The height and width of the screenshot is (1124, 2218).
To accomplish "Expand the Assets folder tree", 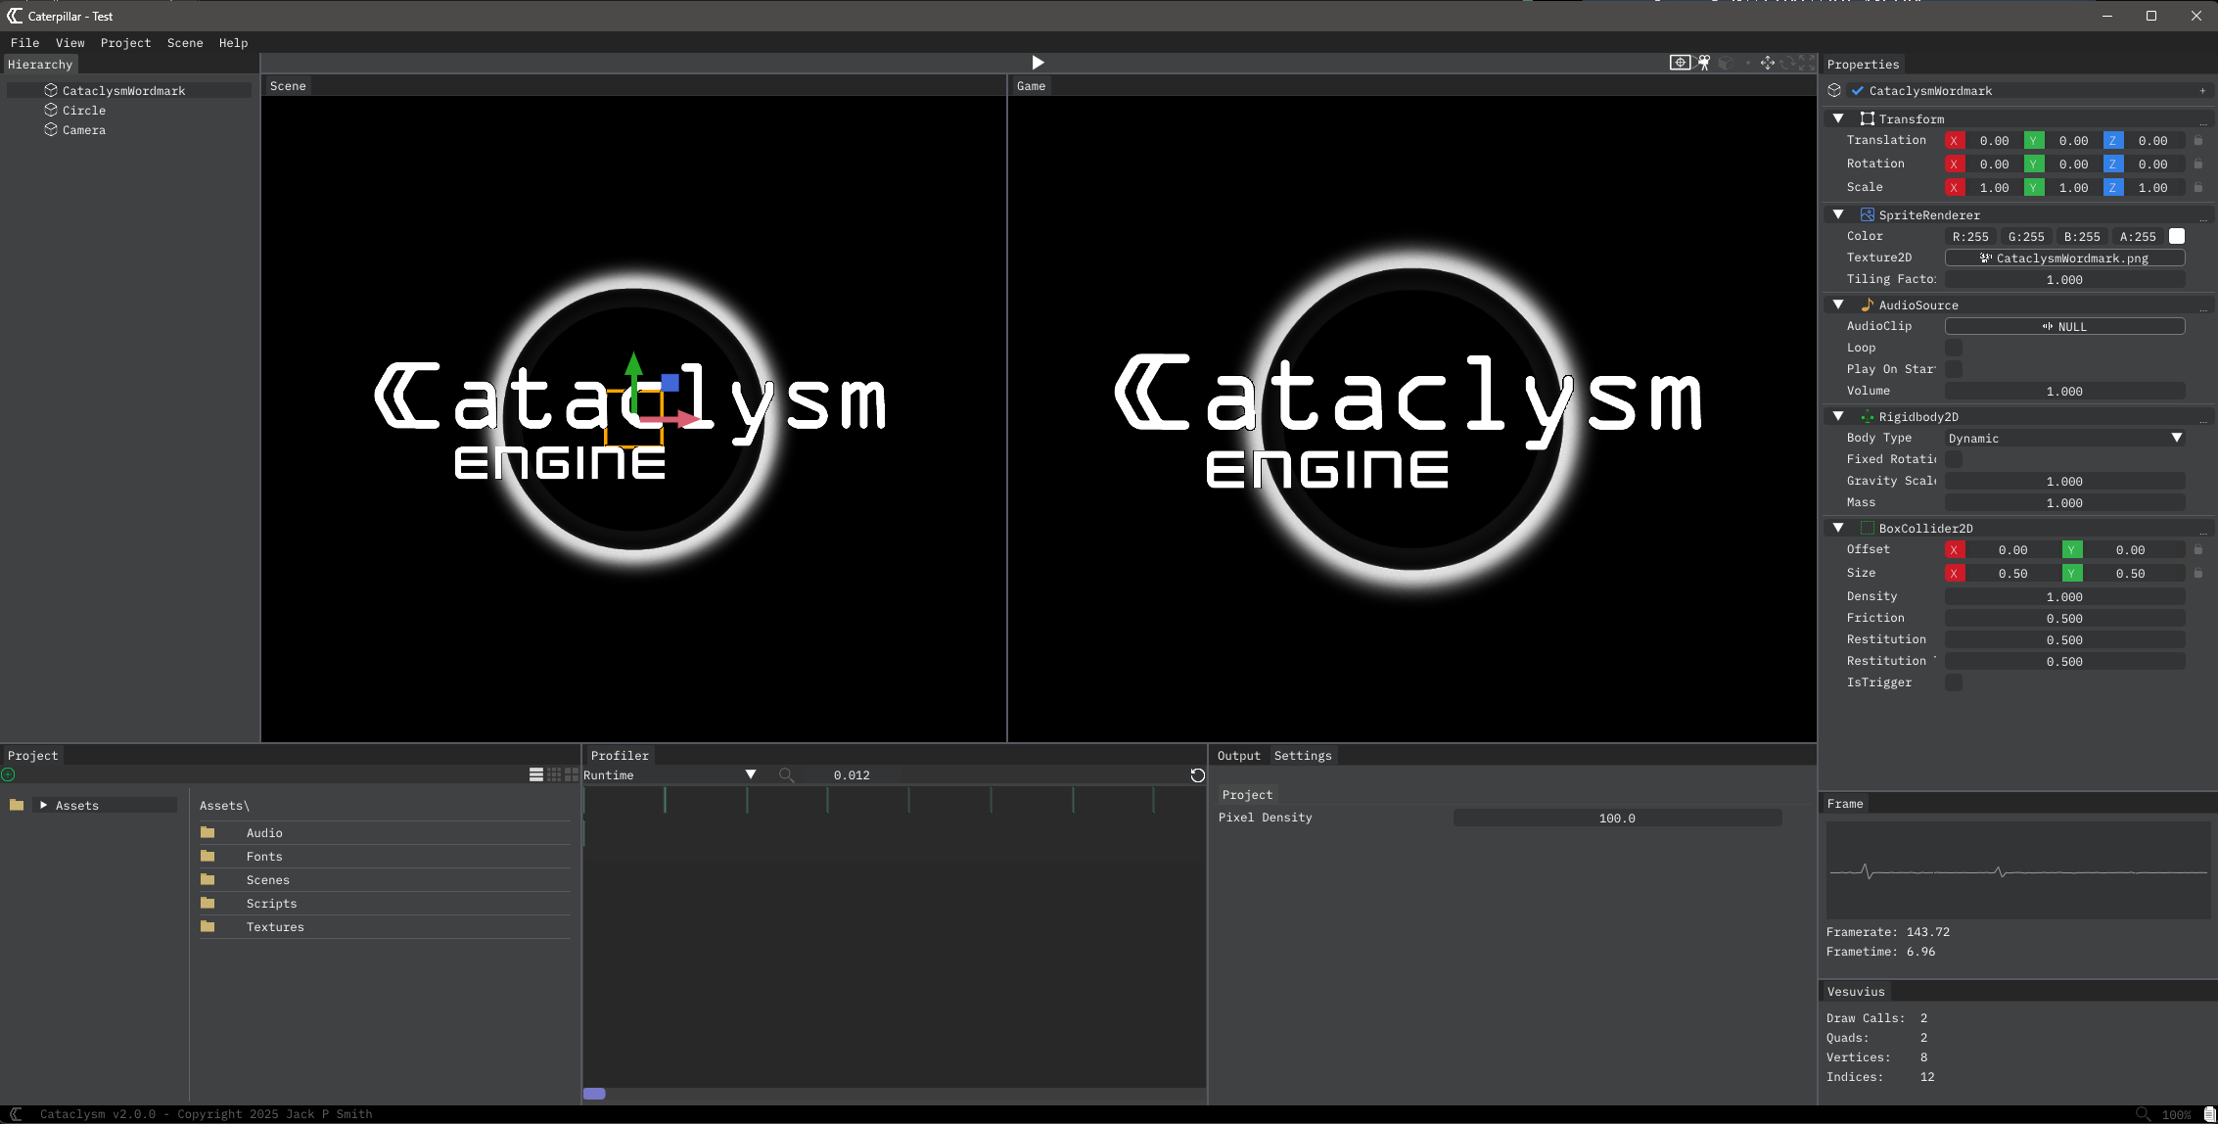I will coord(44,806).
